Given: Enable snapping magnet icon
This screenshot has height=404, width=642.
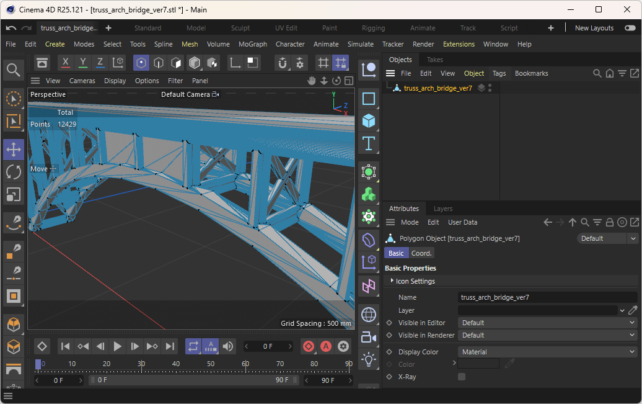Looking at the screenshot, I should click(283, 63).
